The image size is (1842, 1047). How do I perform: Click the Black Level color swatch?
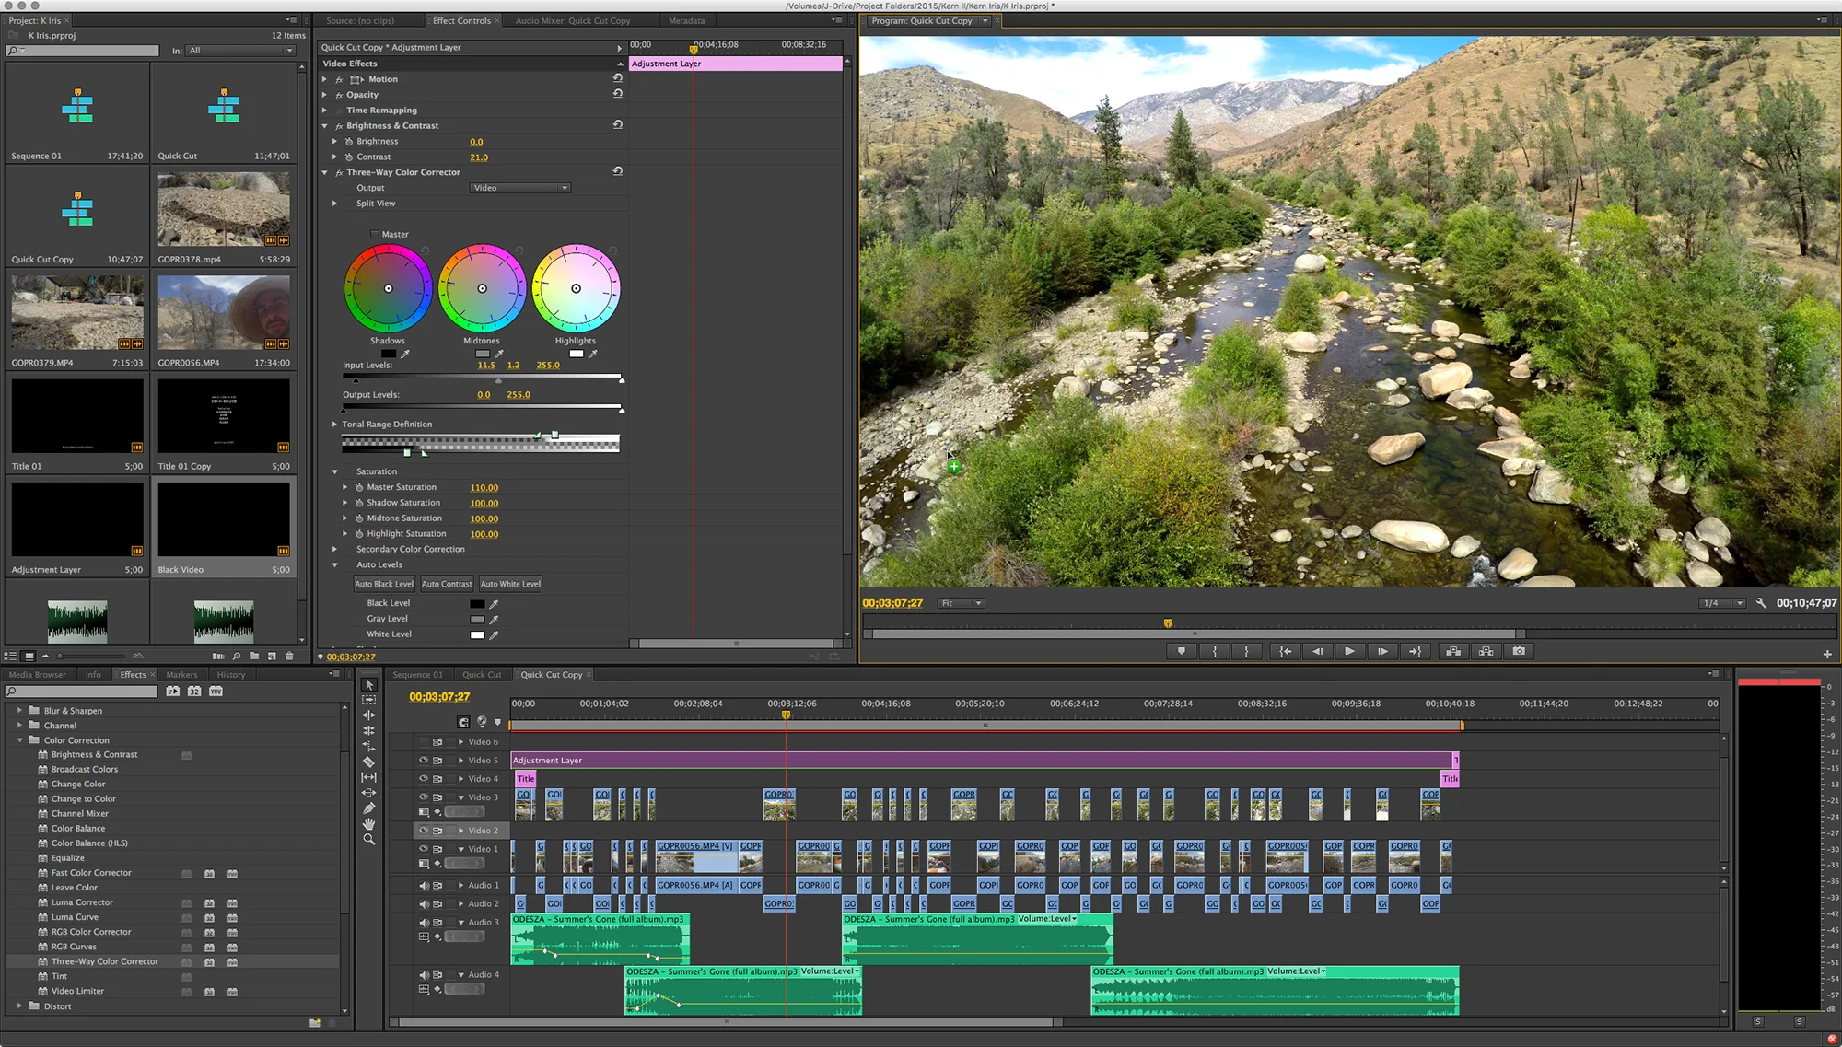pos(477,604)
